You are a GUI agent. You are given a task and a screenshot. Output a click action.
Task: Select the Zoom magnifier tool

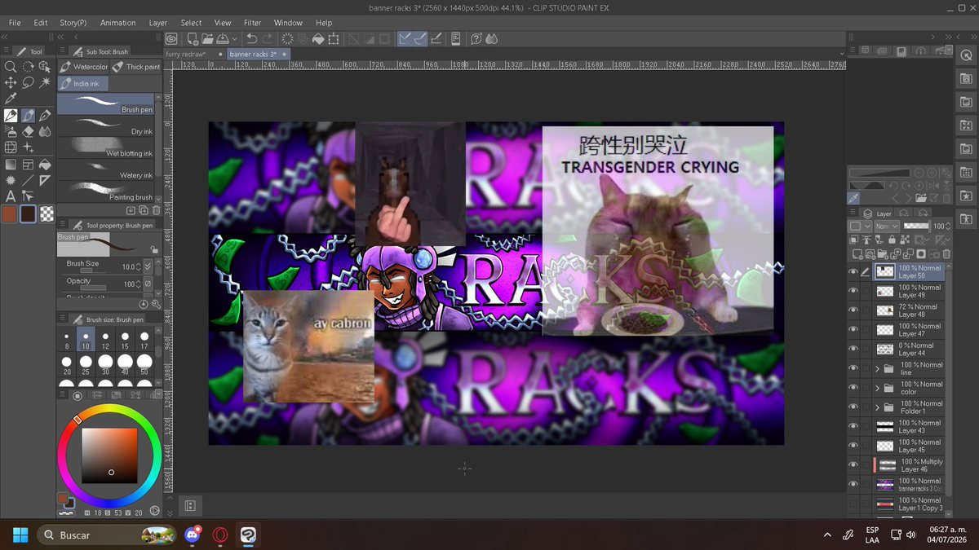(11, 67)
